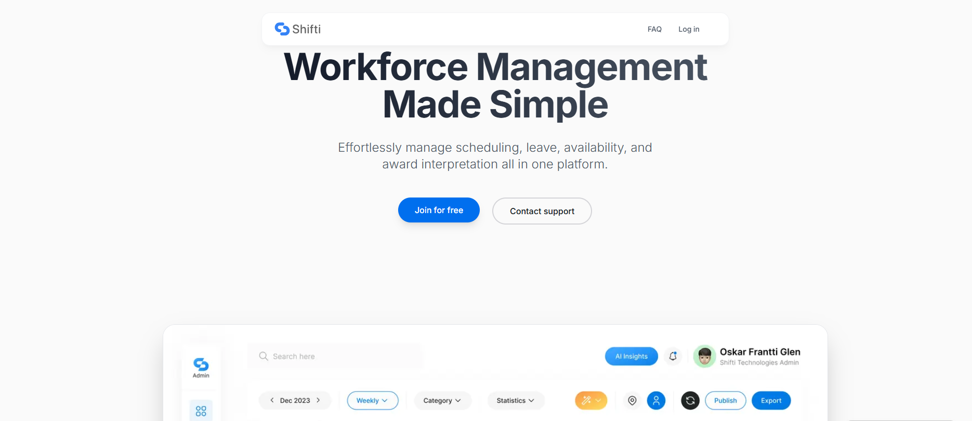
Task: Open the FAQ page
Action: coord(654,29)
